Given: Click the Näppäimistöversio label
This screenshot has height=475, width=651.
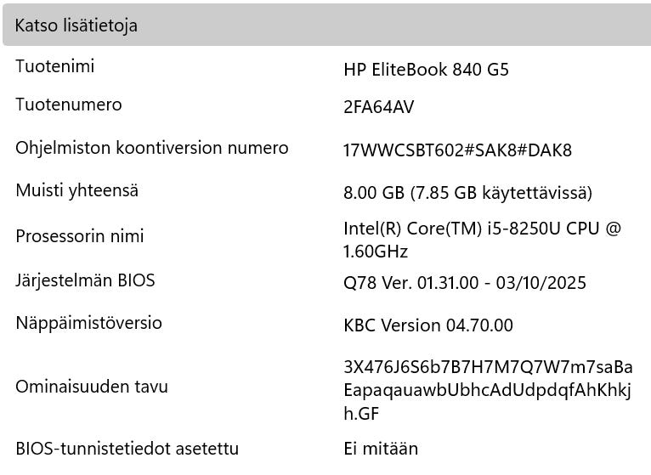Looking at the screenshot, I should [88, 323].
